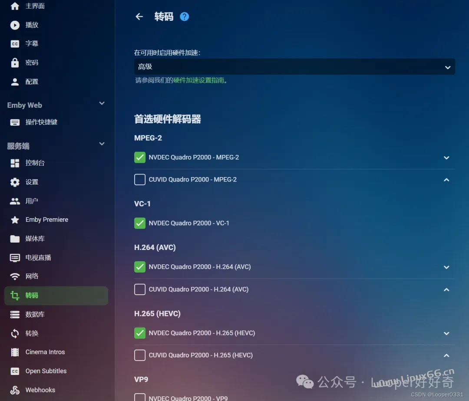Click the MPEG-2 section heading
Viewport: 469px width, 401px height.
click(148, 138)
